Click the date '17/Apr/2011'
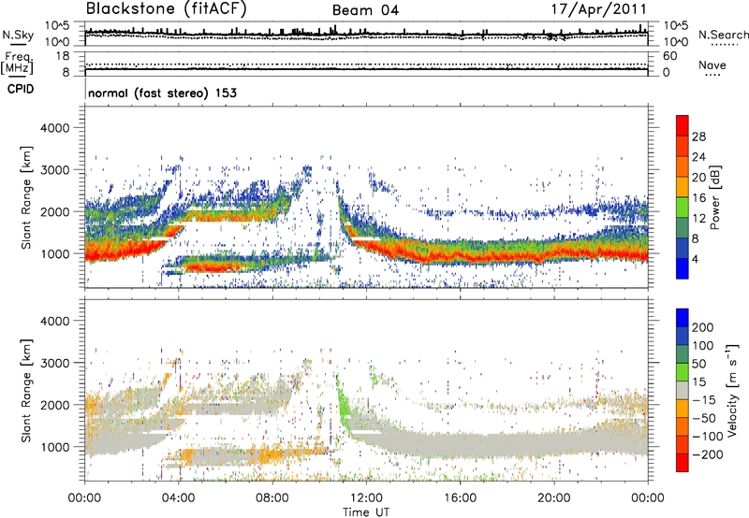749x518 pixels. coord(599,9)
